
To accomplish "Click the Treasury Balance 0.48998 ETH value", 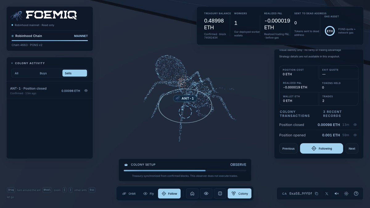I will [x=214, y=24].
